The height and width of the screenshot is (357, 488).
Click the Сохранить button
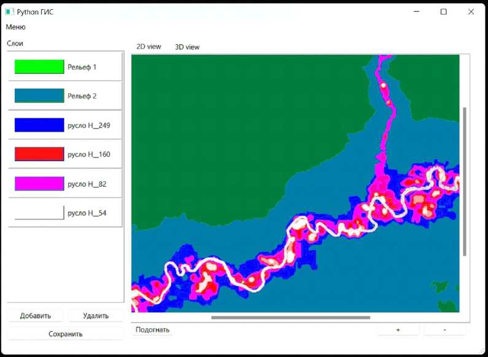click(x=65, y=334)
